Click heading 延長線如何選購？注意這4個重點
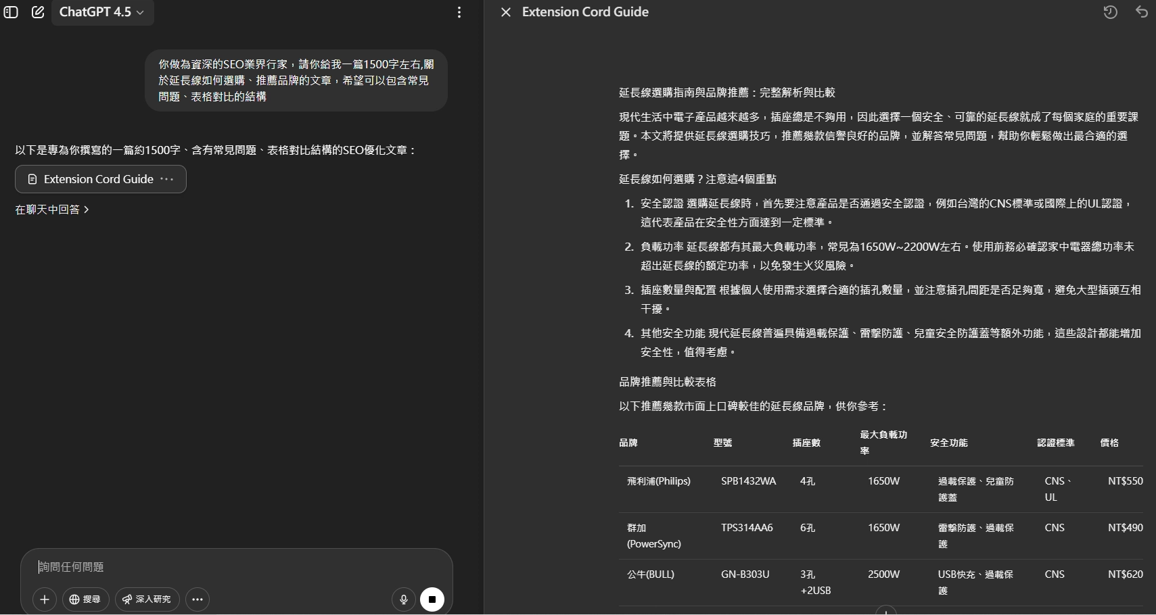The height and width of the screenshot is (615, 1156). (697, 179)
